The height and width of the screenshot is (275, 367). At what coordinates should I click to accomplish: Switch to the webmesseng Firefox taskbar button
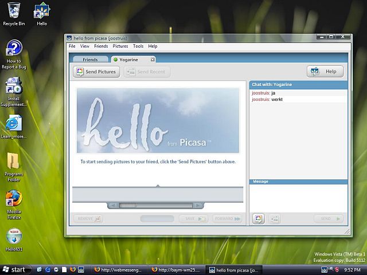(x=119, y=270)
